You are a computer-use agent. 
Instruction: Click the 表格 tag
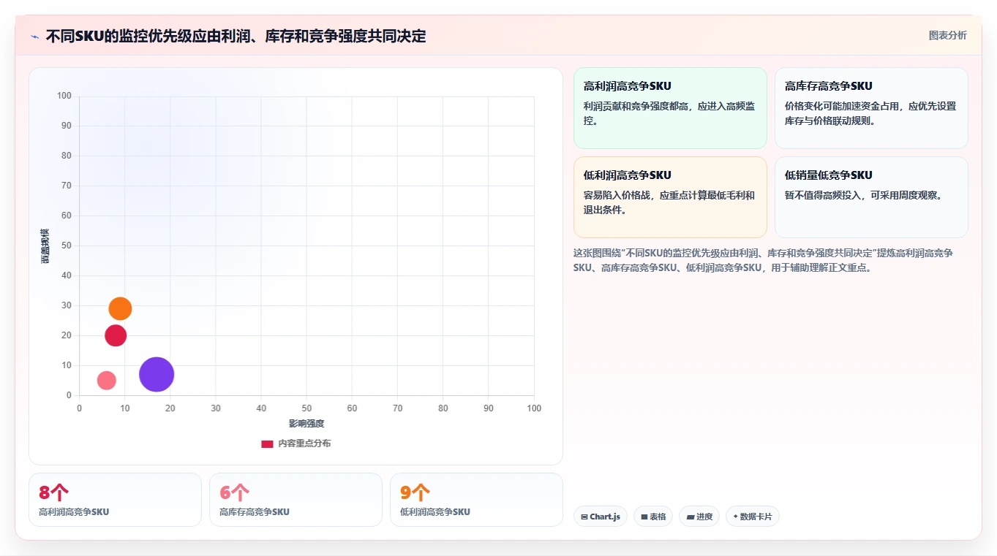[x=653, y=517]
